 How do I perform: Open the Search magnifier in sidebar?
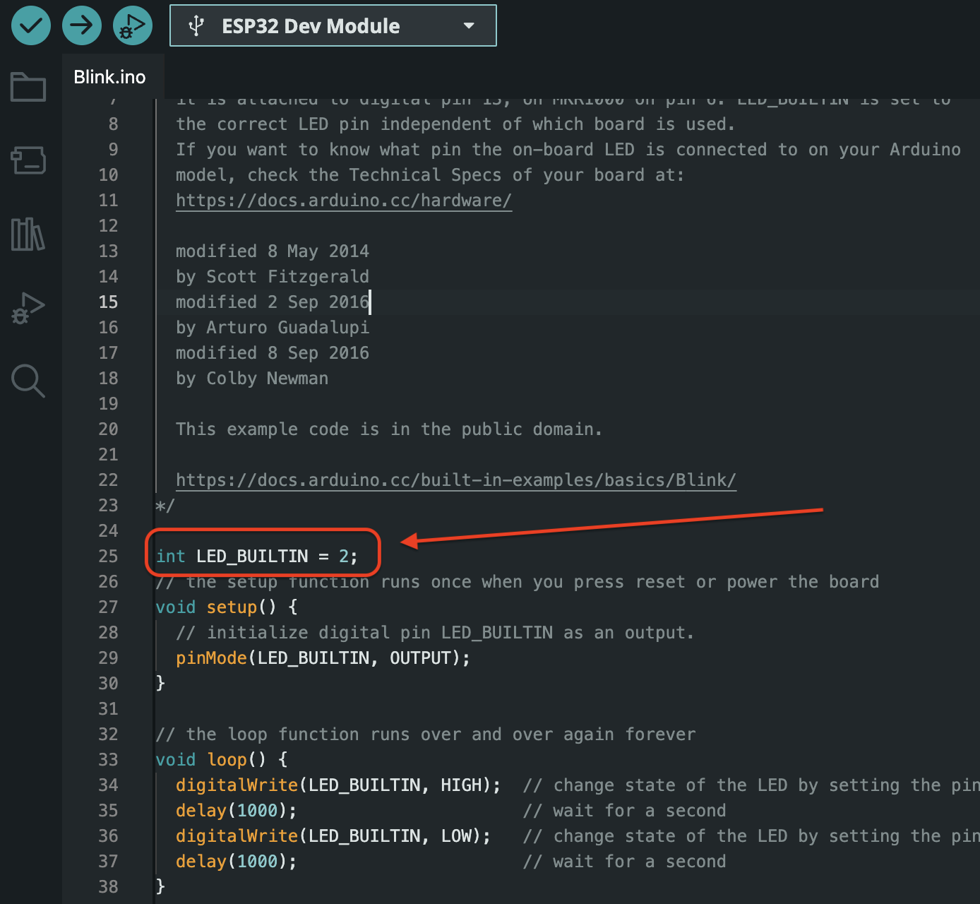click(x=28, y=381)
